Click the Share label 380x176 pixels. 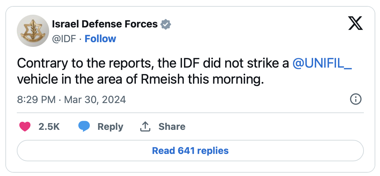coord(172,126)
